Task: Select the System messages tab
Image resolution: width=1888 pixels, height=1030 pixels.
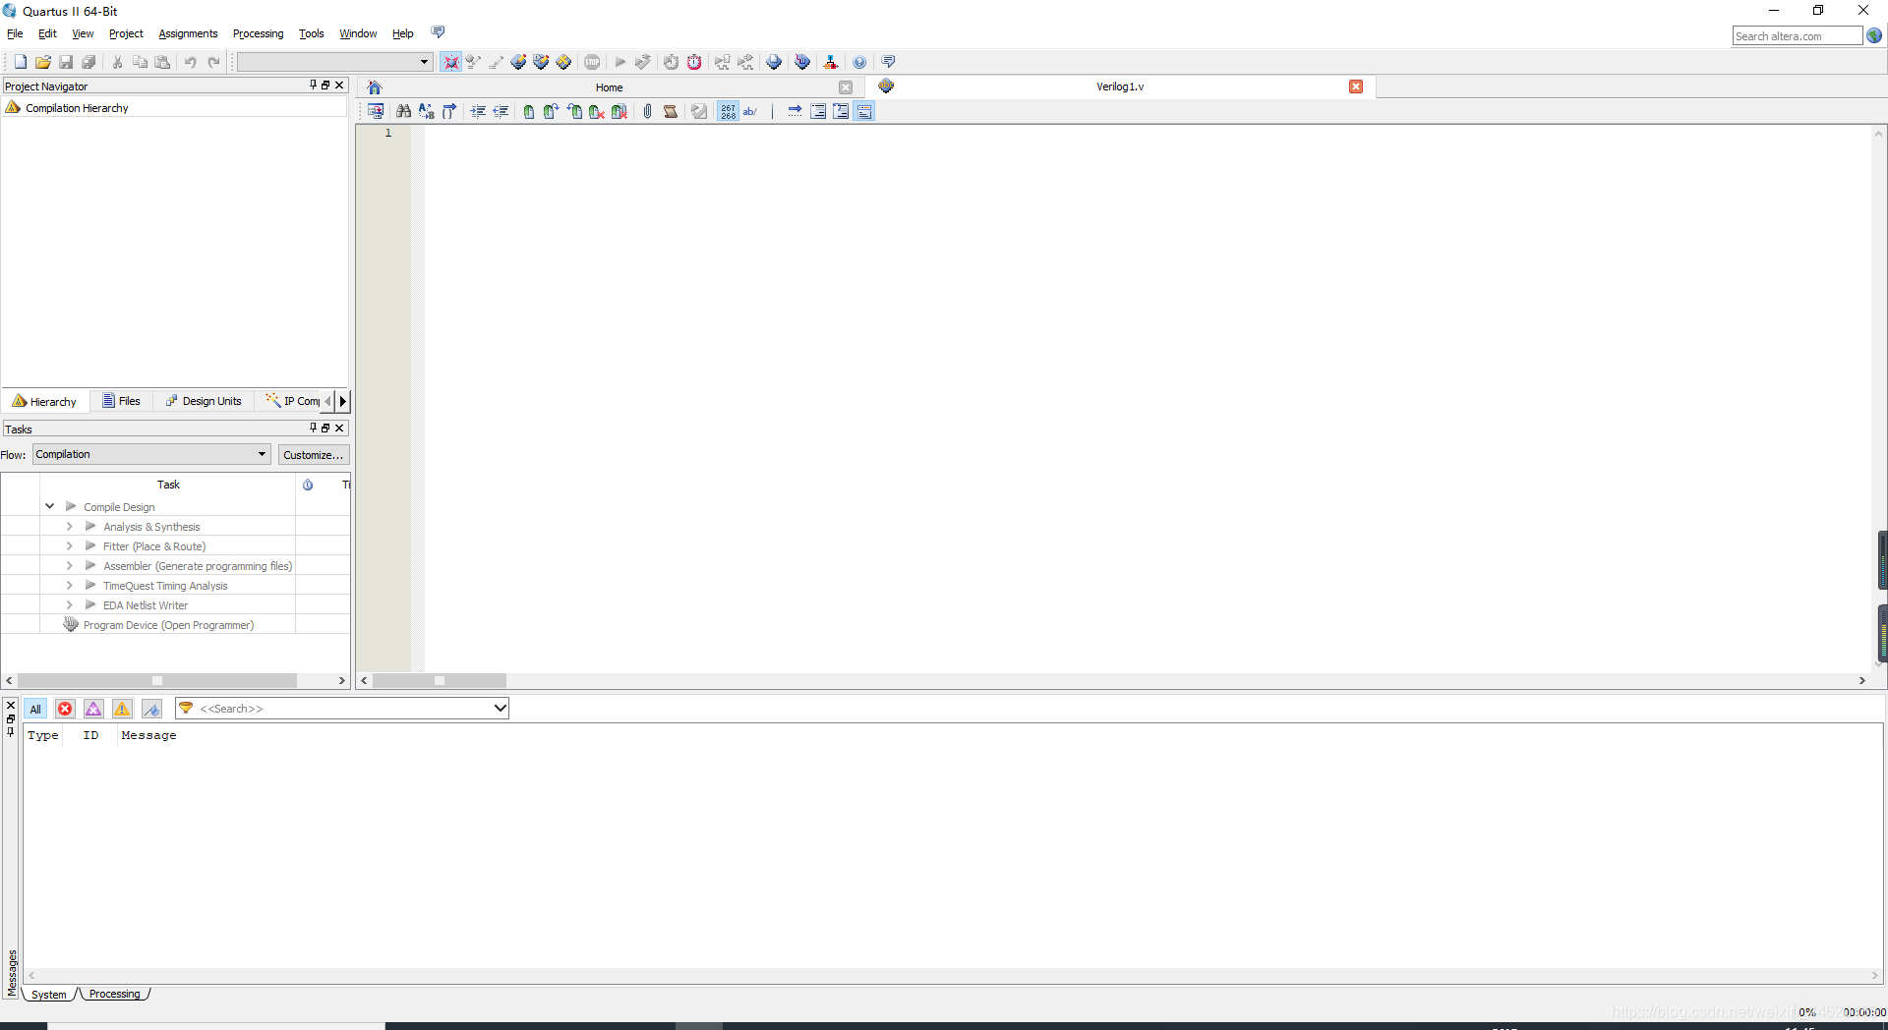Action: click(x=48, y=995)
